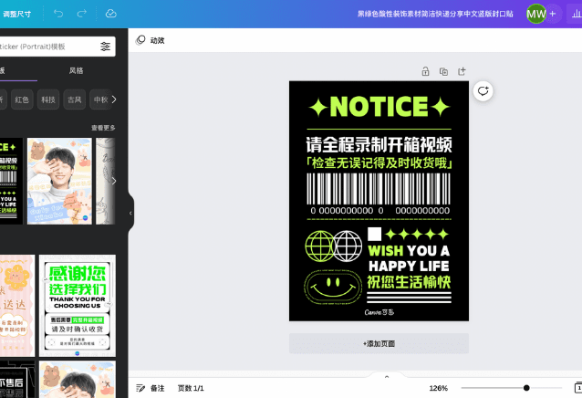Open the black NOTICE template thumbnail

[11, 181]
